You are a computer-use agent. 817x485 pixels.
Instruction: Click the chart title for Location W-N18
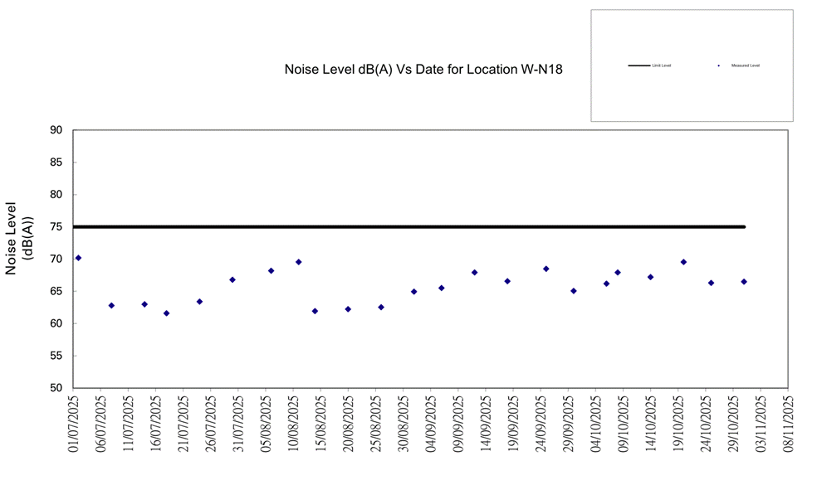point(423,70)
